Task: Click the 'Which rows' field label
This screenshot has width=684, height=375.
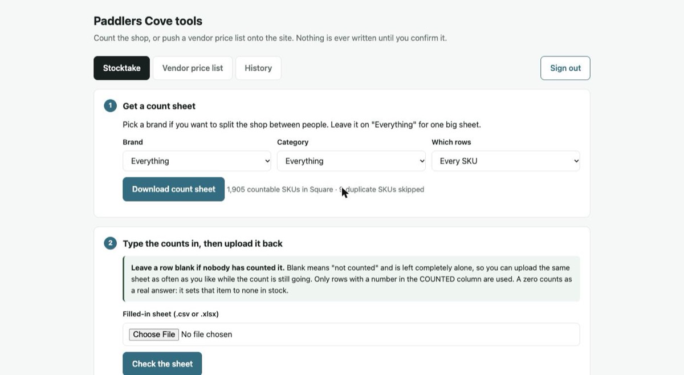Action: [x=451, y=142]
